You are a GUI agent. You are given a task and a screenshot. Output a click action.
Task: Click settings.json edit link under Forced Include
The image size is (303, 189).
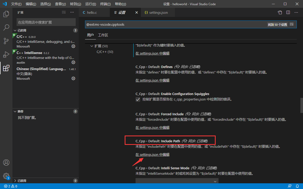152,127
